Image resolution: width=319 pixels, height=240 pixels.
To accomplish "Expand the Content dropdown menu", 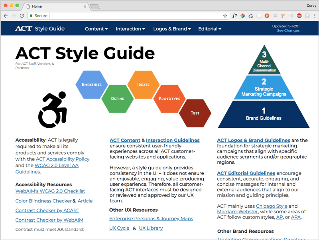I will coord(96,29).
